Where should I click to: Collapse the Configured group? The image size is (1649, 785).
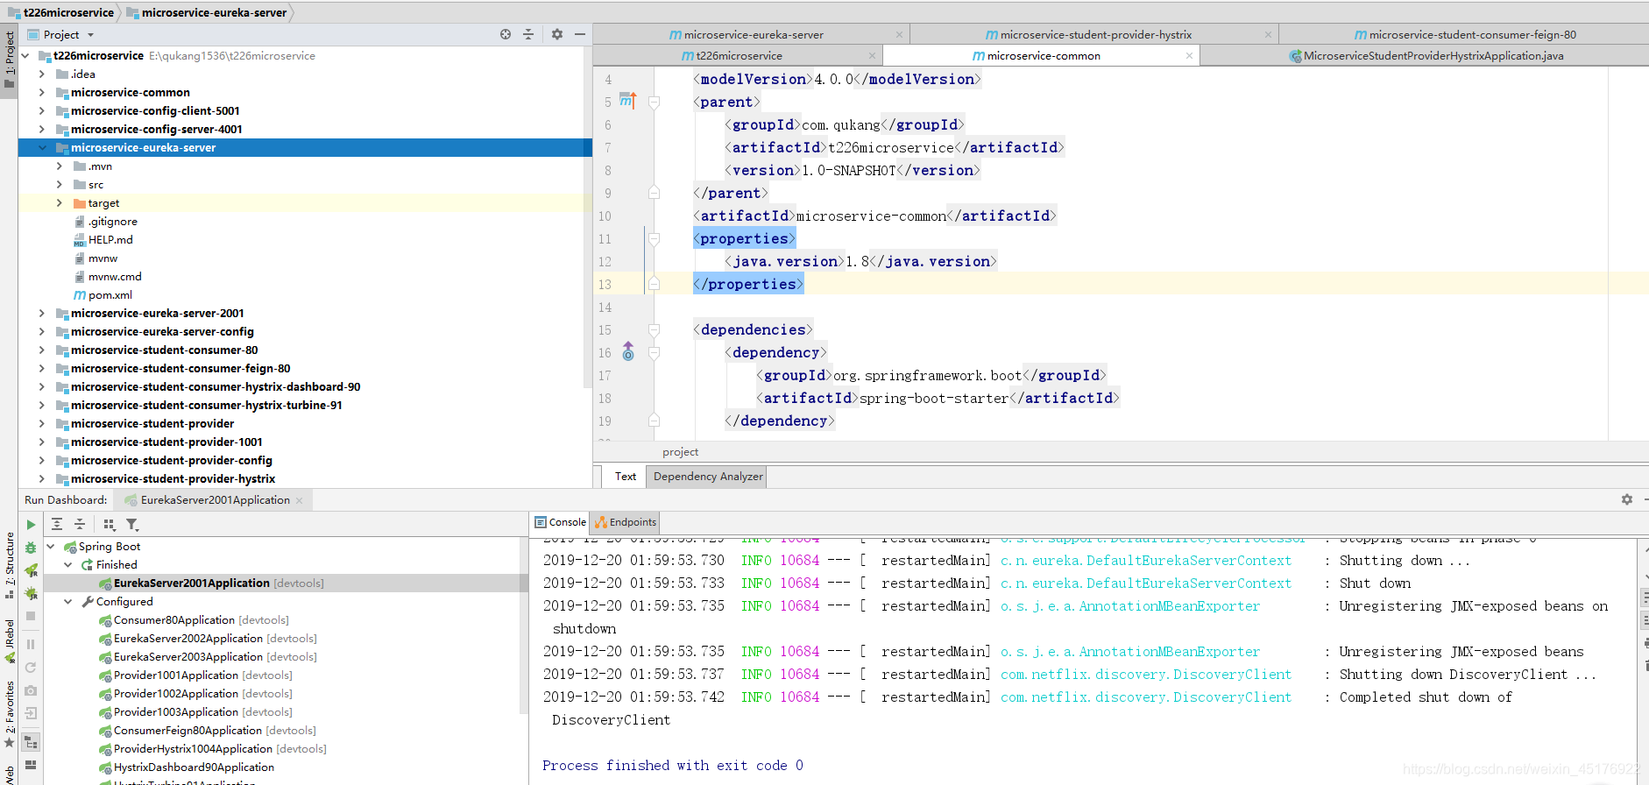point(68,602)
